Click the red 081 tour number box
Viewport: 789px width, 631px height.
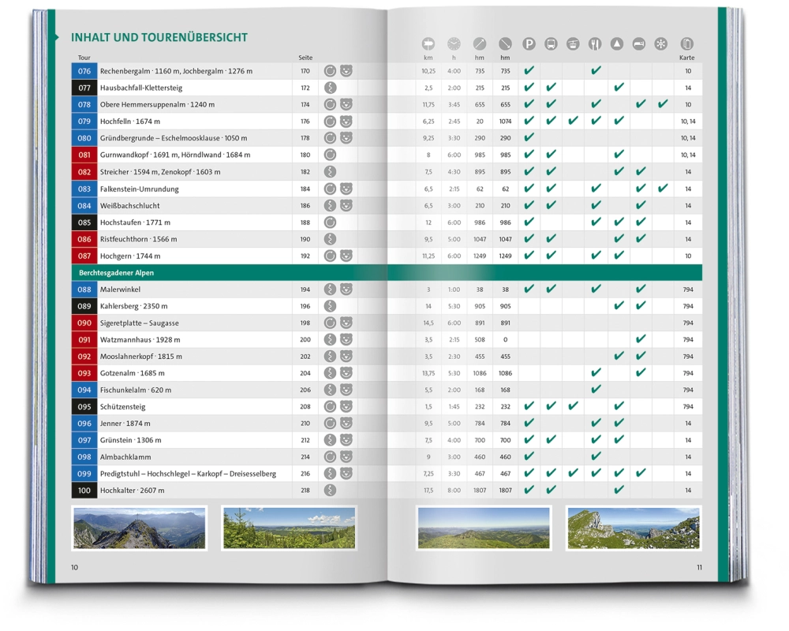[84, 155]
